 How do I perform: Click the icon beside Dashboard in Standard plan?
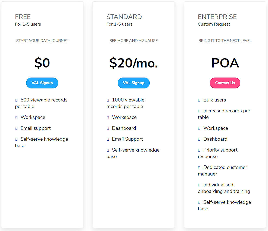108,128
